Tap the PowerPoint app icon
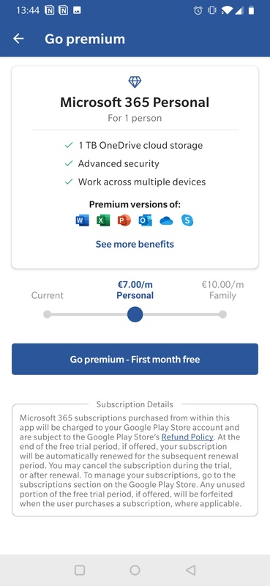 coord(124,220)
